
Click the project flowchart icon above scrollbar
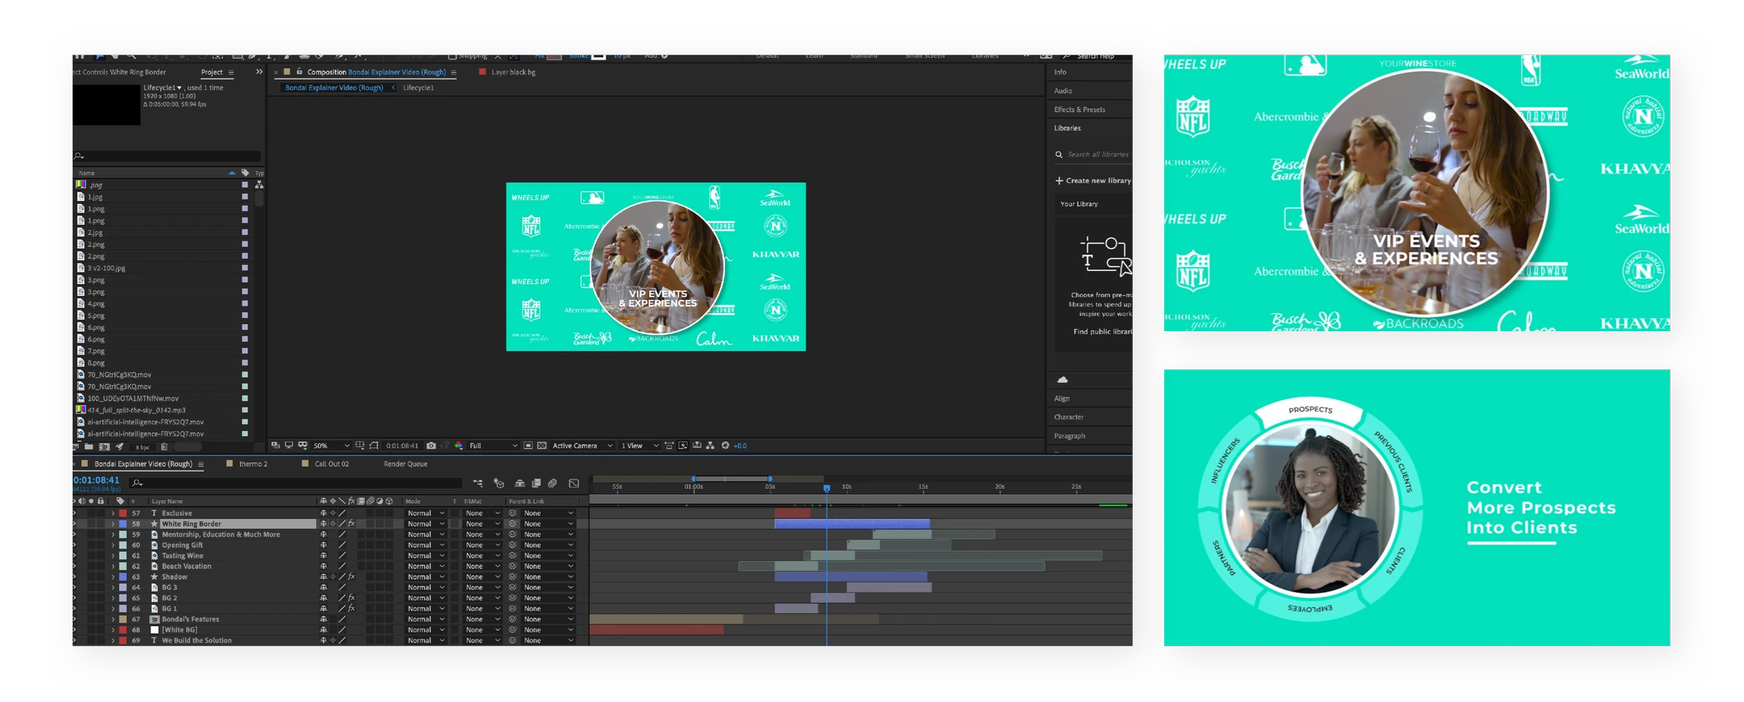pos(260,185)
